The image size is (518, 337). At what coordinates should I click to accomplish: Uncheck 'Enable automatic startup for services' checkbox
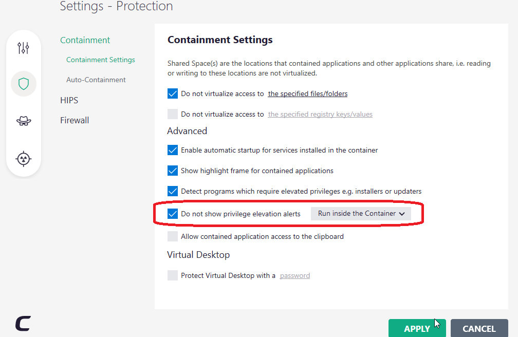coord(173,150)
